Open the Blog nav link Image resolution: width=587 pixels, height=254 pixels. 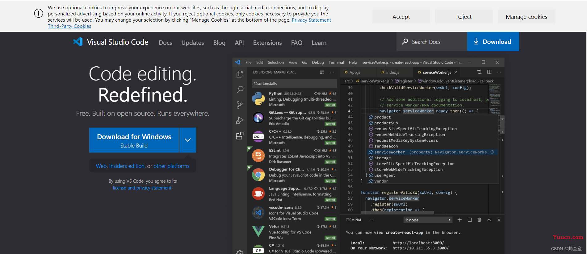[x=219, y=43]
